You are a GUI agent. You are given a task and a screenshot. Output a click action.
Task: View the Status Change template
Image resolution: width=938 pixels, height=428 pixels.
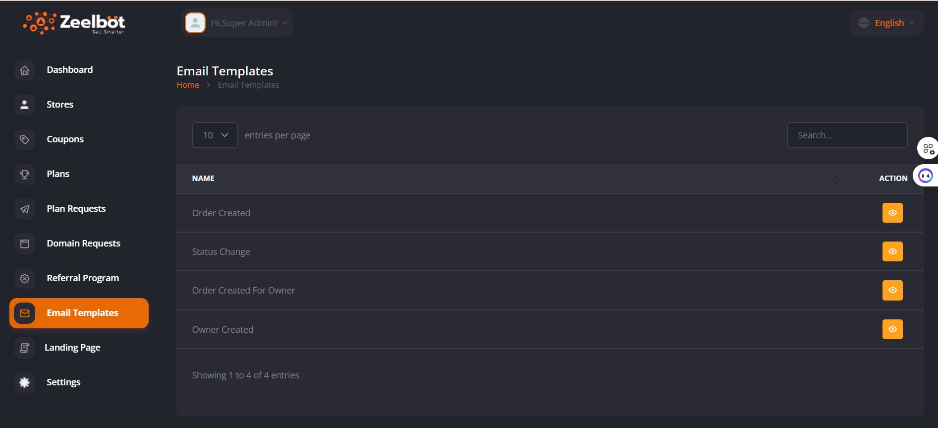tap(892, 251)
